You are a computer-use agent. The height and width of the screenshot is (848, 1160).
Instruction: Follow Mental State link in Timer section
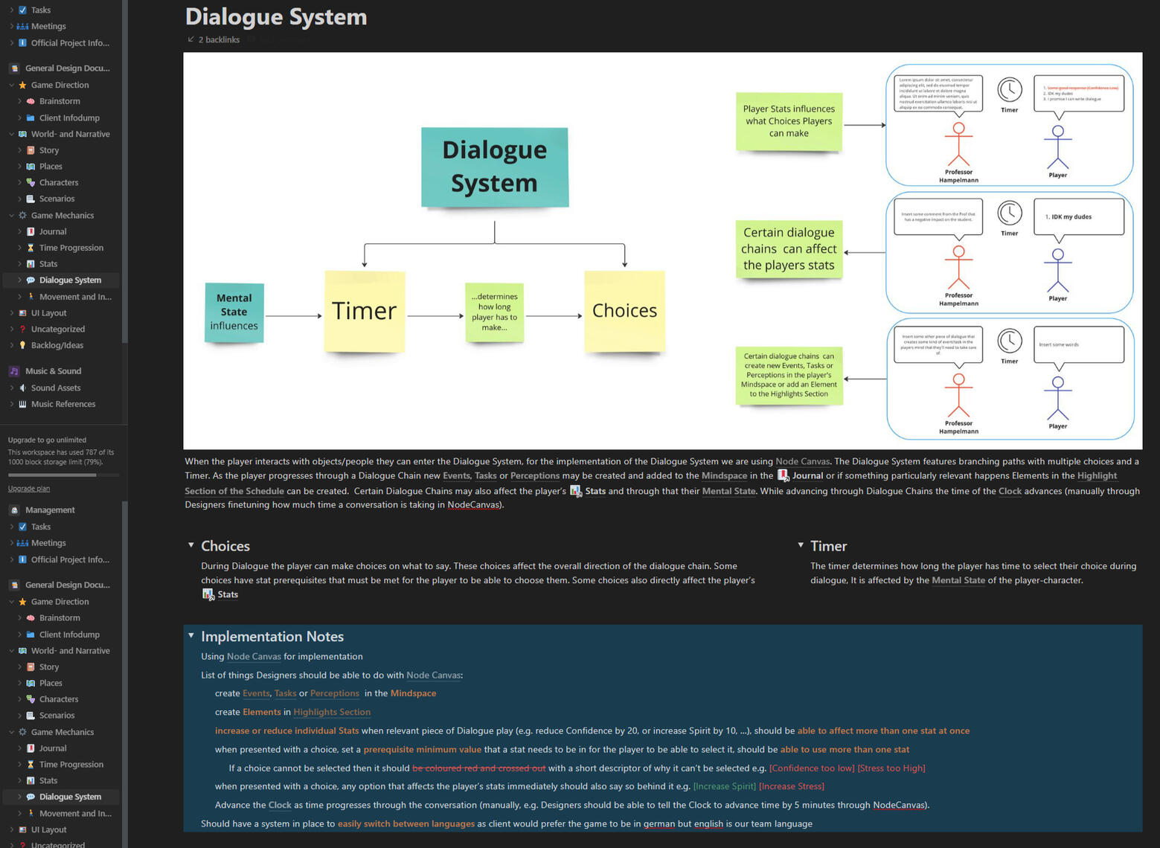[958, 580]
